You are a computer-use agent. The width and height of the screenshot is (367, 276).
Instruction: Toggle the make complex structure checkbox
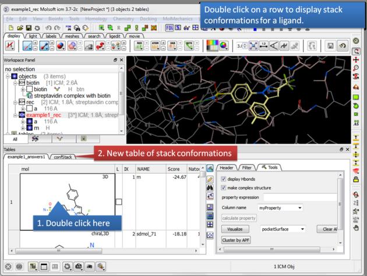point(224,188)
